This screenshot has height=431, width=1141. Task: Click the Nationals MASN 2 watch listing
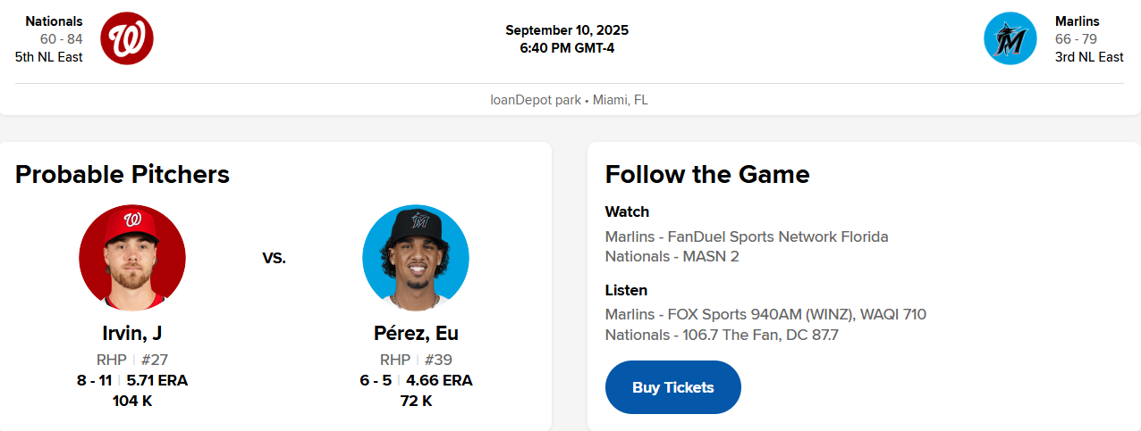coord(672,256)
